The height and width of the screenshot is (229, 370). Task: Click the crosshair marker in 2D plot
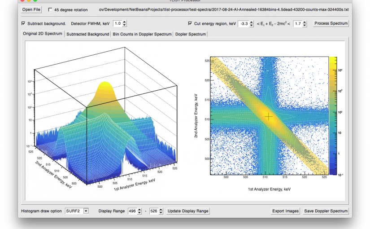tap(269, 117)
